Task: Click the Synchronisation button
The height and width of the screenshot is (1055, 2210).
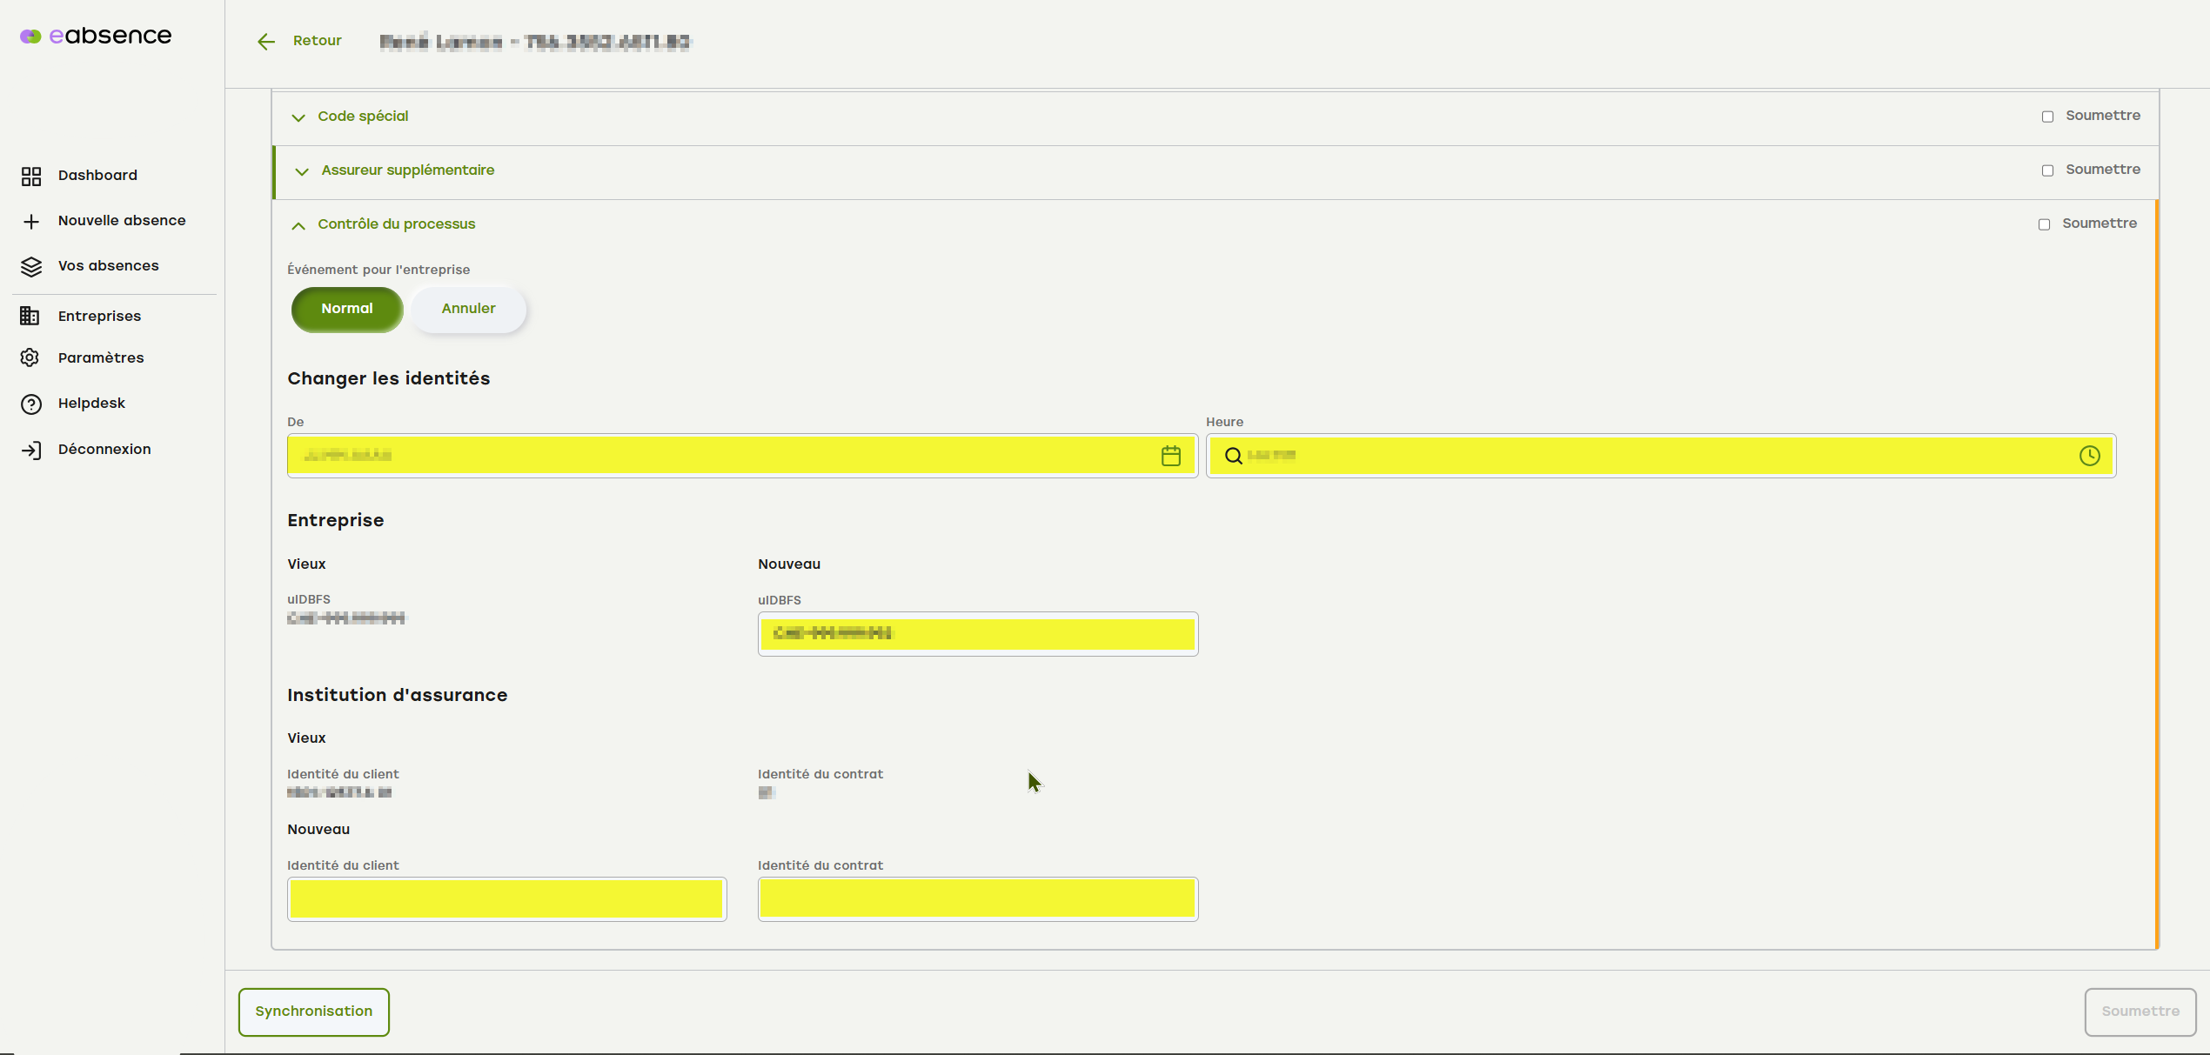Action: pyautogui.click(x=313, y=1012)
